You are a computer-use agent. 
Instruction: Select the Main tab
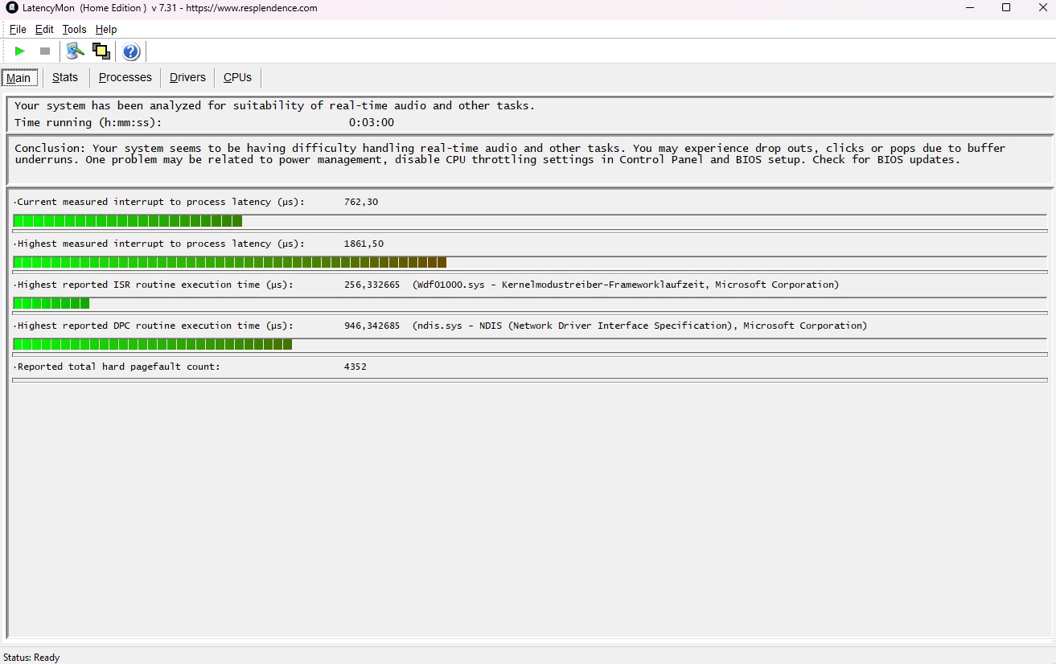click(x=18, y=78)
